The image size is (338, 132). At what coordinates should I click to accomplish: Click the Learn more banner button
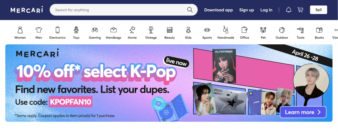pos(303,112)
